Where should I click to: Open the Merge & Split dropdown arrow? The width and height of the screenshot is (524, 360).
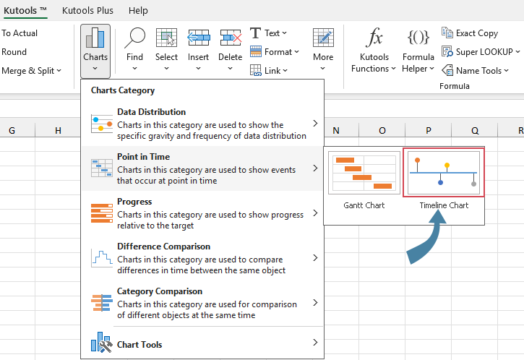tap(59, 71)
